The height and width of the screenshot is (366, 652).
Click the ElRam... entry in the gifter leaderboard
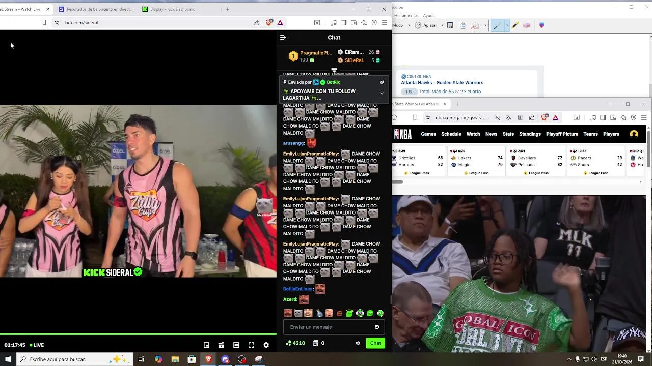(359, 52)
